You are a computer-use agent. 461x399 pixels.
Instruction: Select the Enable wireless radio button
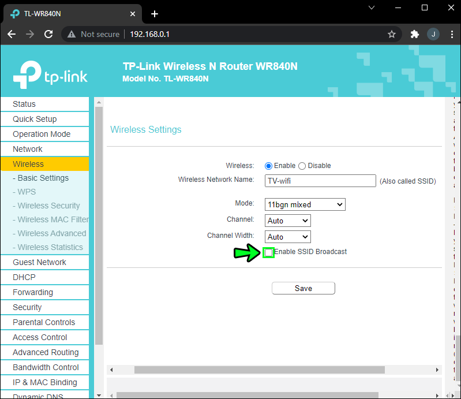click(x=268, y=166)
